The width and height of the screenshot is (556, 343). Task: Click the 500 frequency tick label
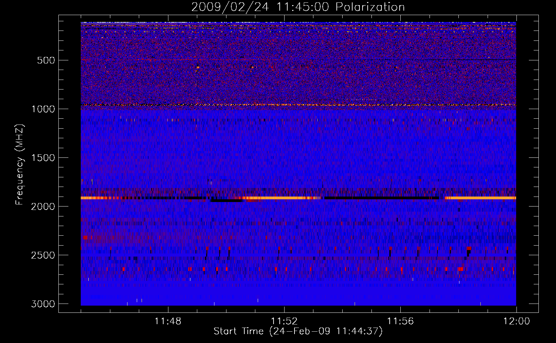pyautogui.click(x=46, y=60)
